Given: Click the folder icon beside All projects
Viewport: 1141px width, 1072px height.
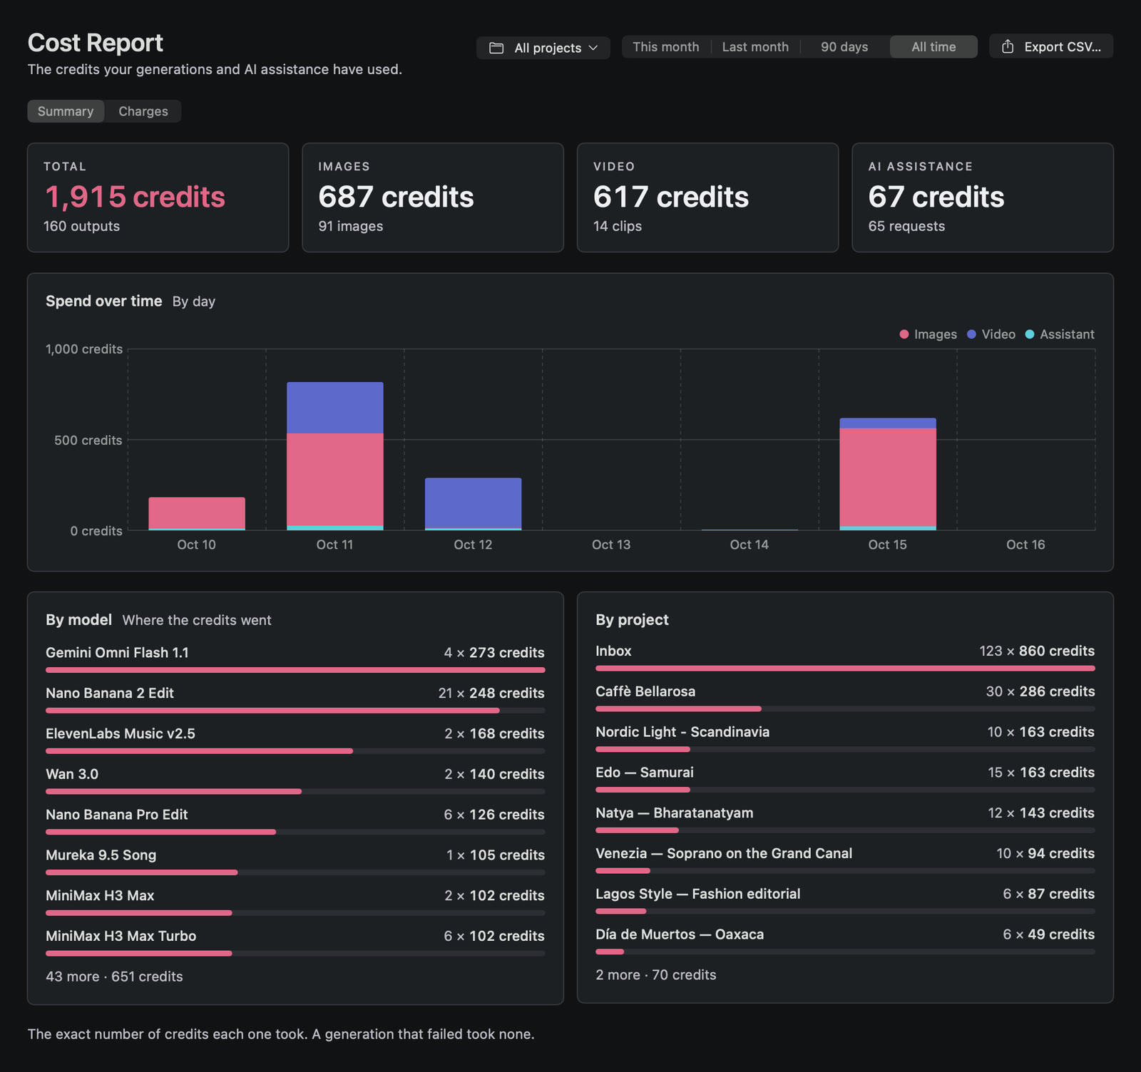Looking at the screenshot, I should tap(496, 48).
